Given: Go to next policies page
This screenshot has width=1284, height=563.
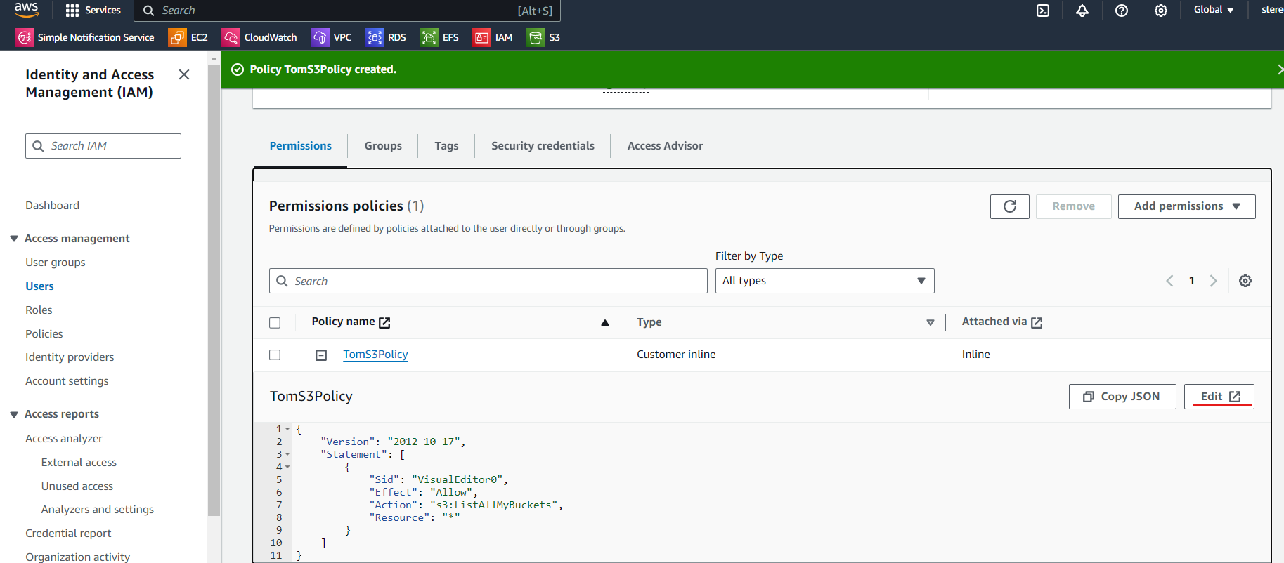Looking at the screenshot, I should click(x=1213, y=281).
